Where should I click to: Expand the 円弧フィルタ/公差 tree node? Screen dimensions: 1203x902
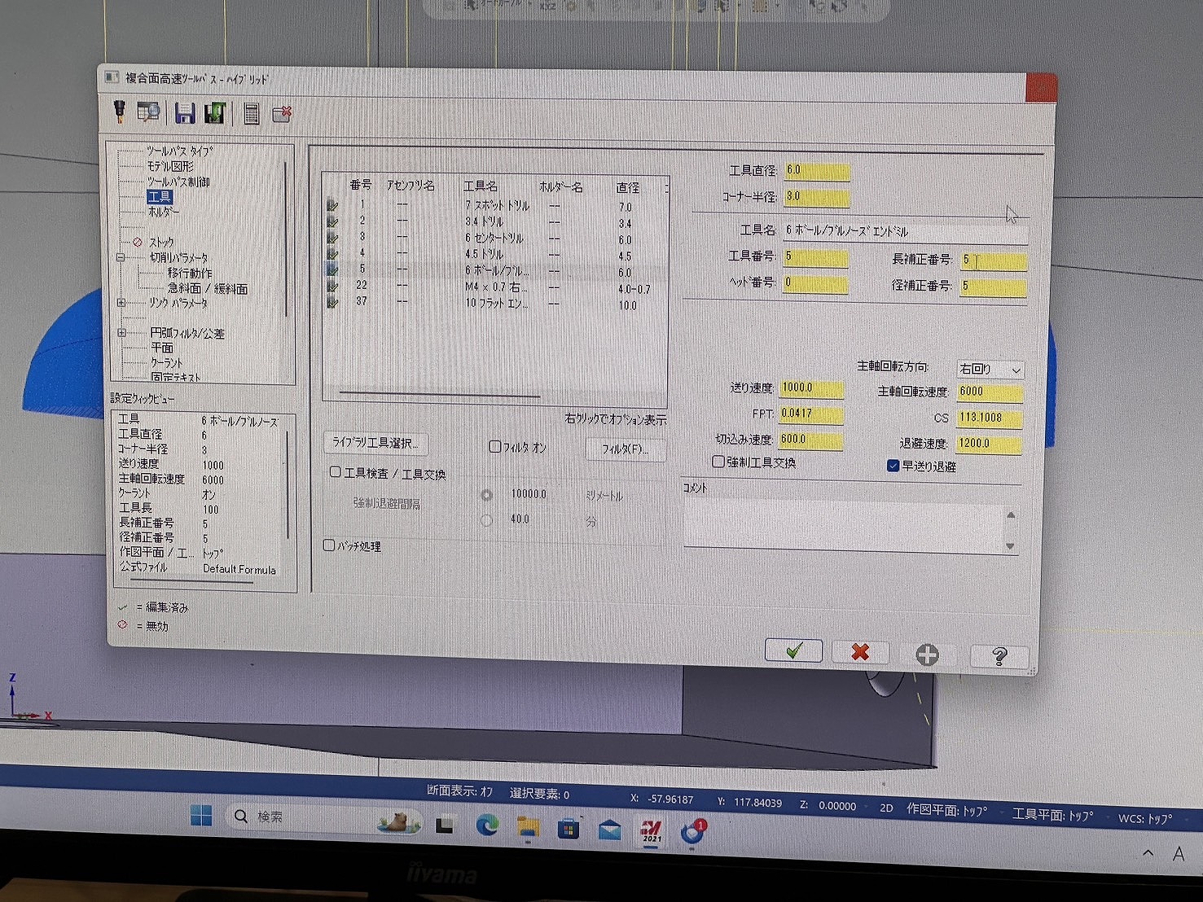121,332
